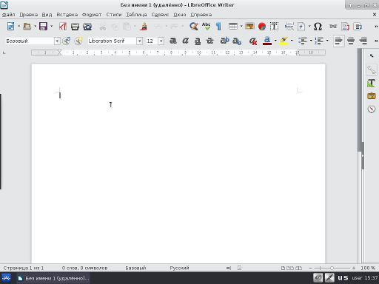Screen dimensions: 379x284
Task: Insert a chart using the pie icon
Action: 262,26
